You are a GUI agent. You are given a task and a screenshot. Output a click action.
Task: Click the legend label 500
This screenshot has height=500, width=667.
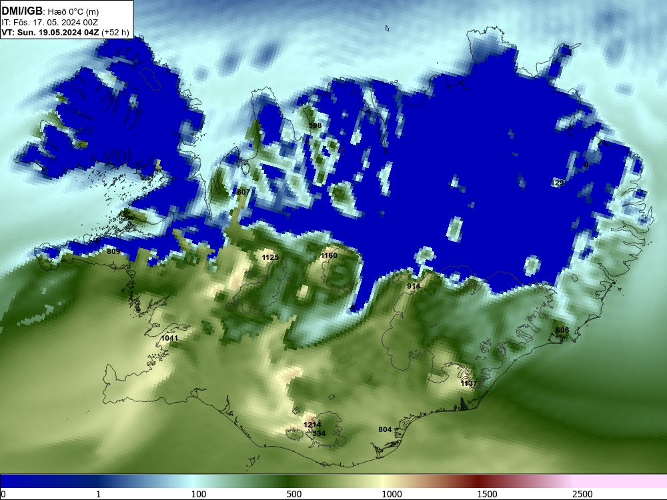(x=294, y=494)
